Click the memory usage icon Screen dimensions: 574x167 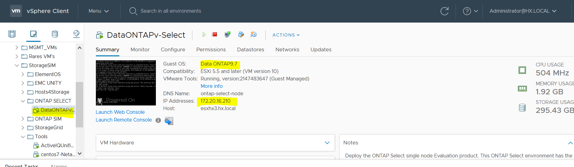point(522,89)
